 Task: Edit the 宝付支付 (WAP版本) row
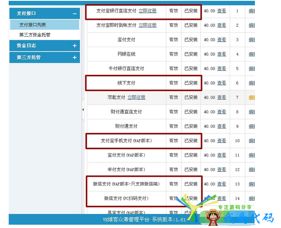[252, 155]
